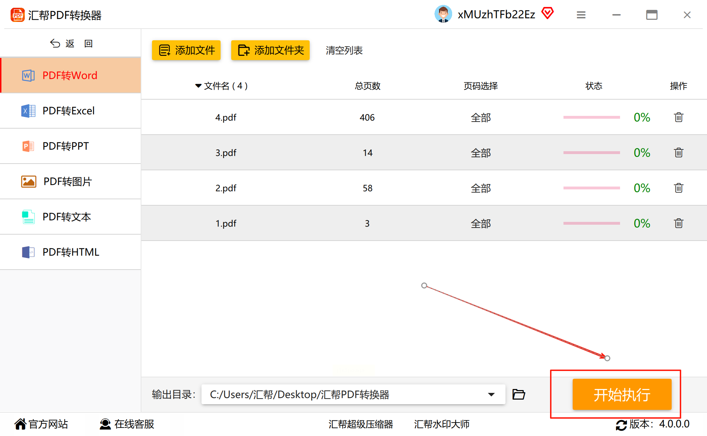Click version refresh update icon
The image size is (707, 436).
click(621, 425)
